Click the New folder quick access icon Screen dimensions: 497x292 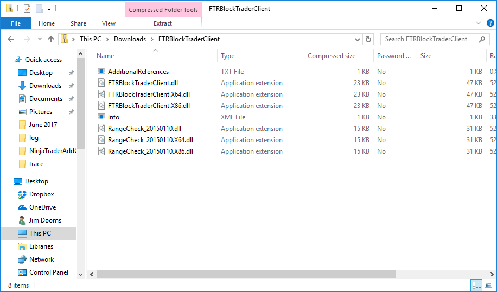[x=39, y=9]
